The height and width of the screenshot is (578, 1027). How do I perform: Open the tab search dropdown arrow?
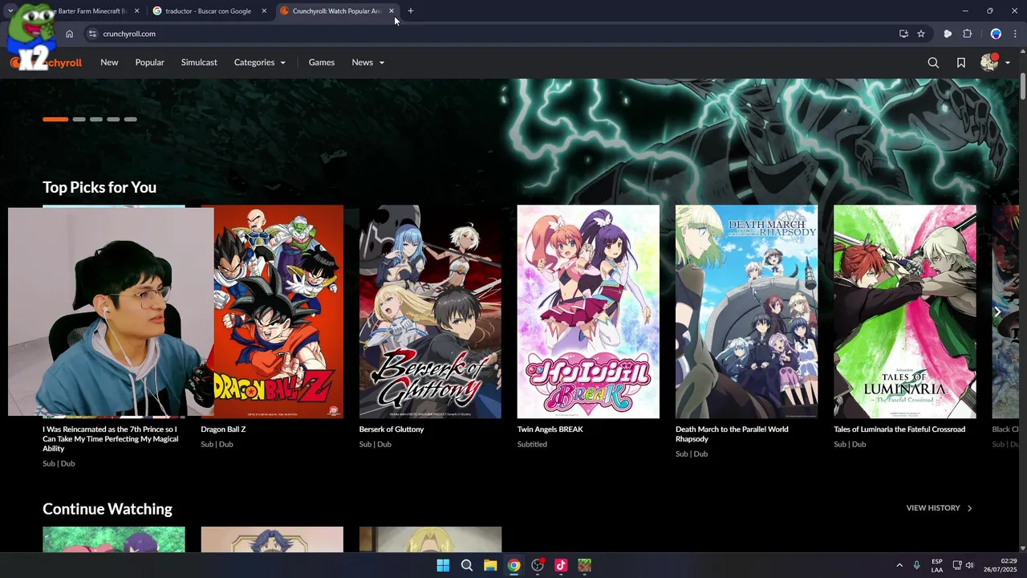pyautogui.click(x=10, y=11)
